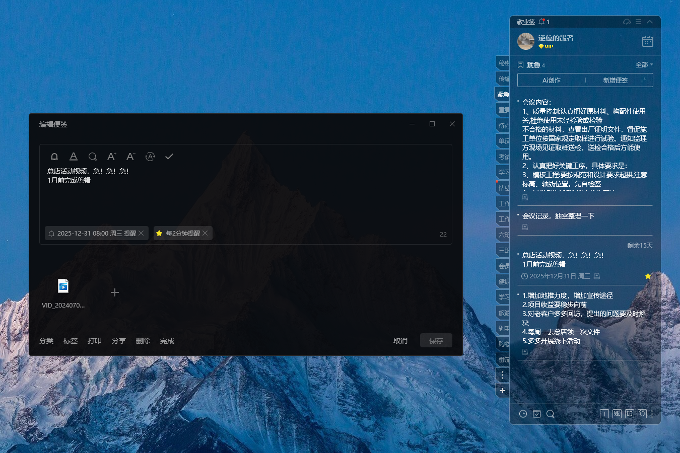
Task: Click the circled-A text conversion icon
Action: point(150,157)
